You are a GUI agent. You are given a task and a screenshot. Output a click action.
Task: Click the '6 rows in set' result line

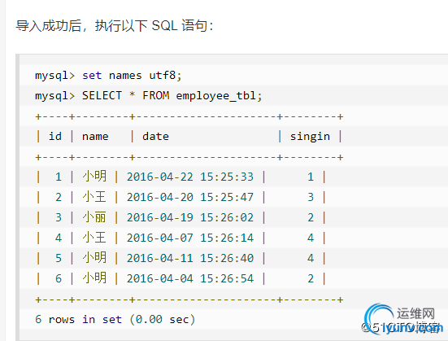(115, 319)
